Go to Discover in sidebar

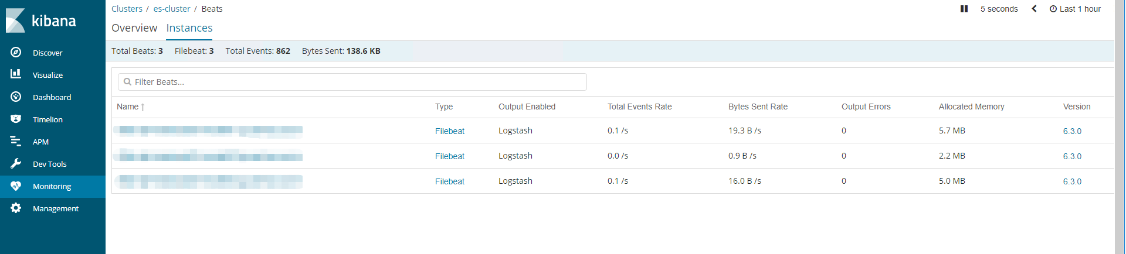[48, 53]
